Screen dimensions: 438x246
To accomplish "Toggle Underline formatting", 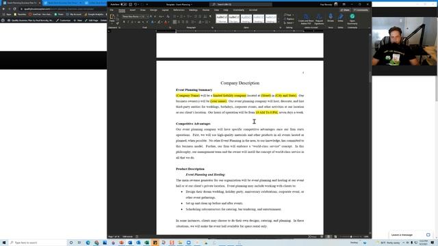I will (132, 22).
